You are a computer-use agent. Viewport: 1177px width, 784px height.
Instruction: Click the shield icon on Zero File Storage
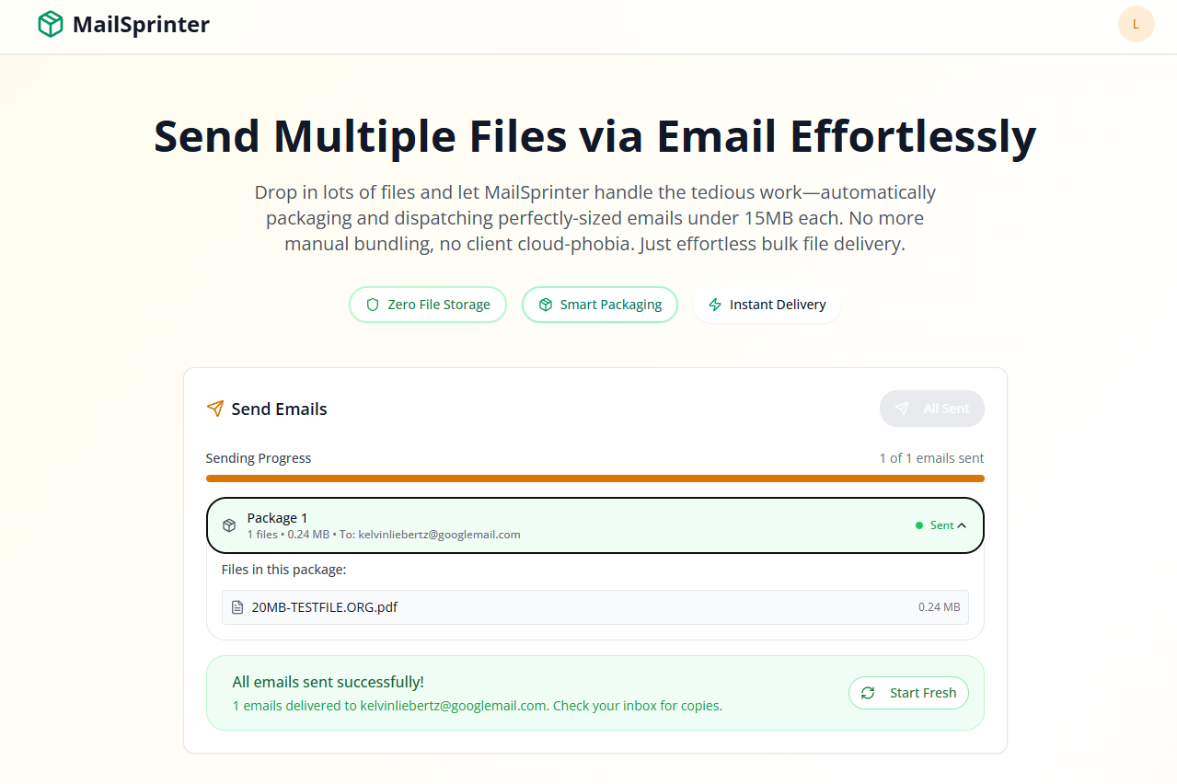coord(373,305)
